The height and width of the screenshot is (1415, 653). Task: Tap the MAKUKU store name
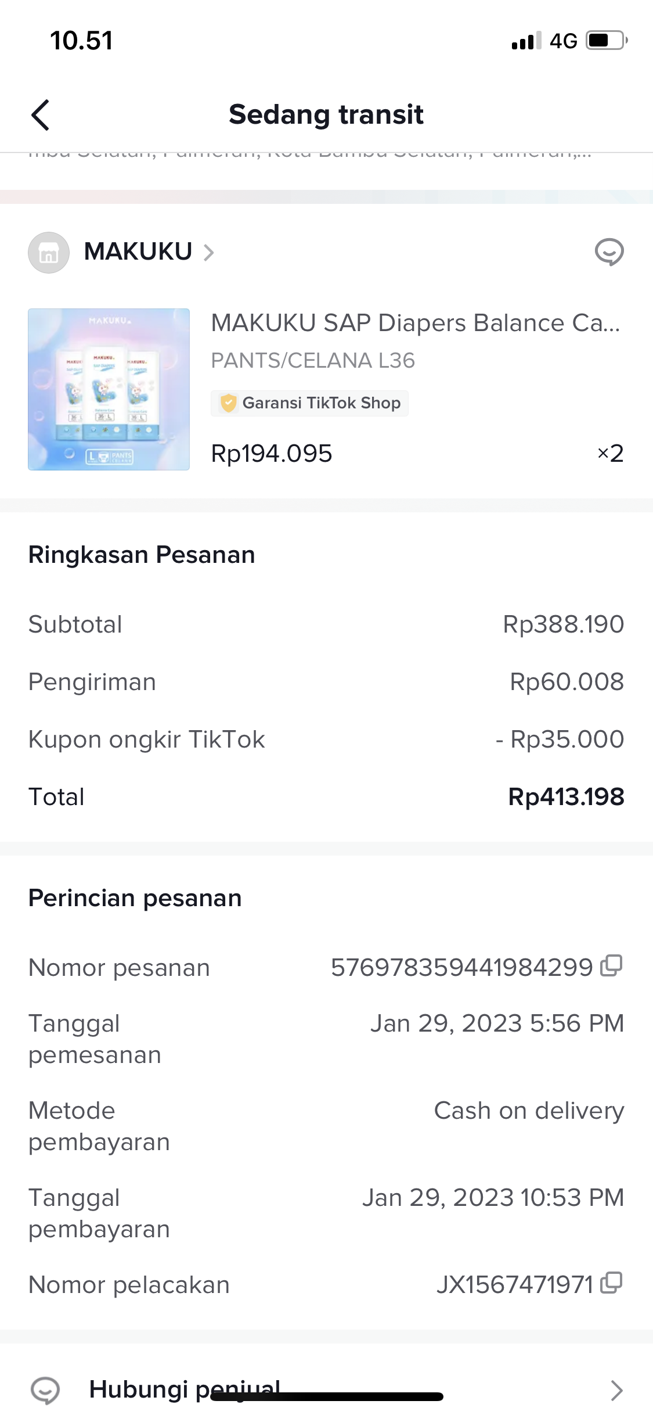point(138,252)
